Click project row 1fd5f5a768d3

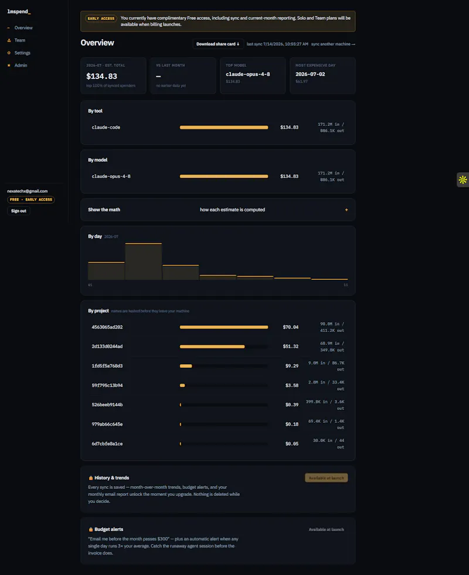coord(218,366)
